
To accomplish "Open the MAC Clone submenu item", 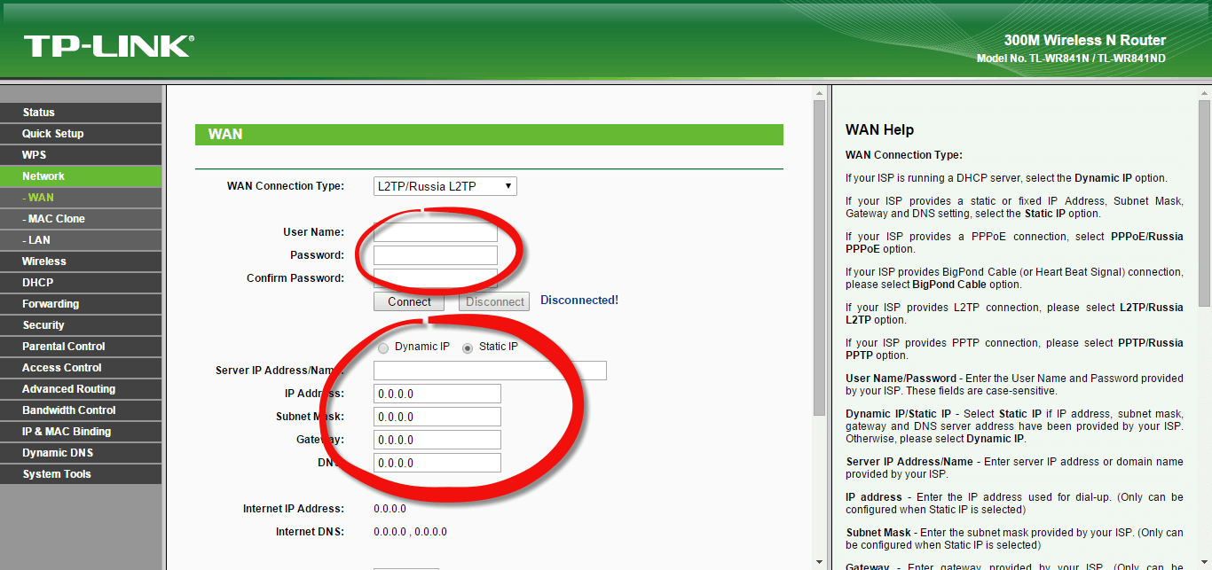I will point(81,219).
